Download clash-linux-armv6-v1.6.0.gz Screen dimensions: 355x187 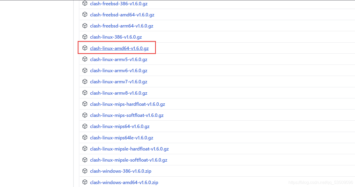[x=119, y=71]
